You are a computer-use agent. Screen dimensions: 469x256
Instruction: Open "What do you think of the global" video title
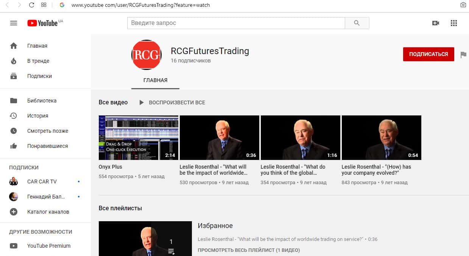293,170
